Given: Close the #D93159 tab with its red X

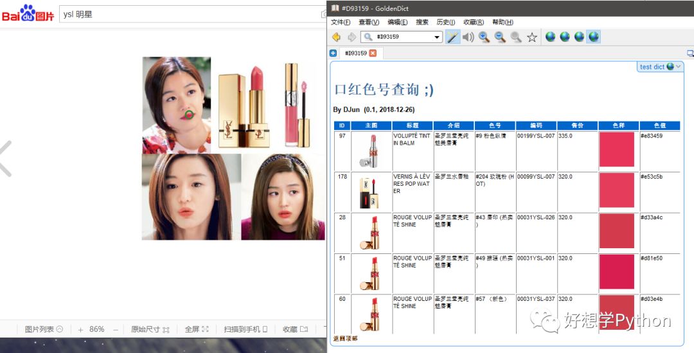Looking at the screenshot, I should (373, 53).
